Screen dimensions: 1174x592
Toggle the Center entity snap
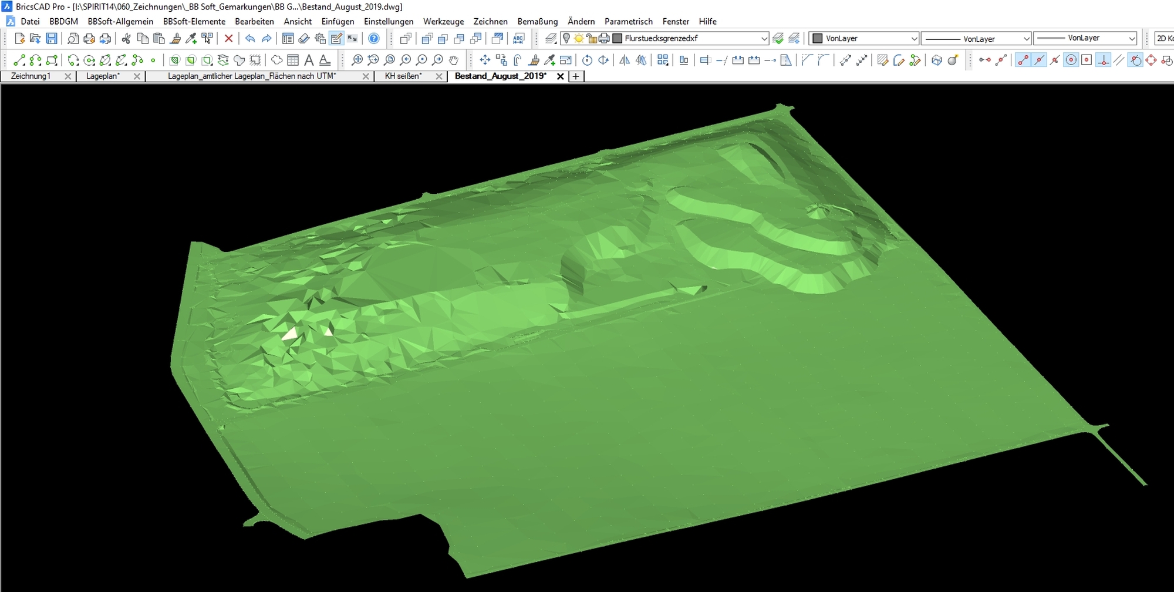point(1071,60)
